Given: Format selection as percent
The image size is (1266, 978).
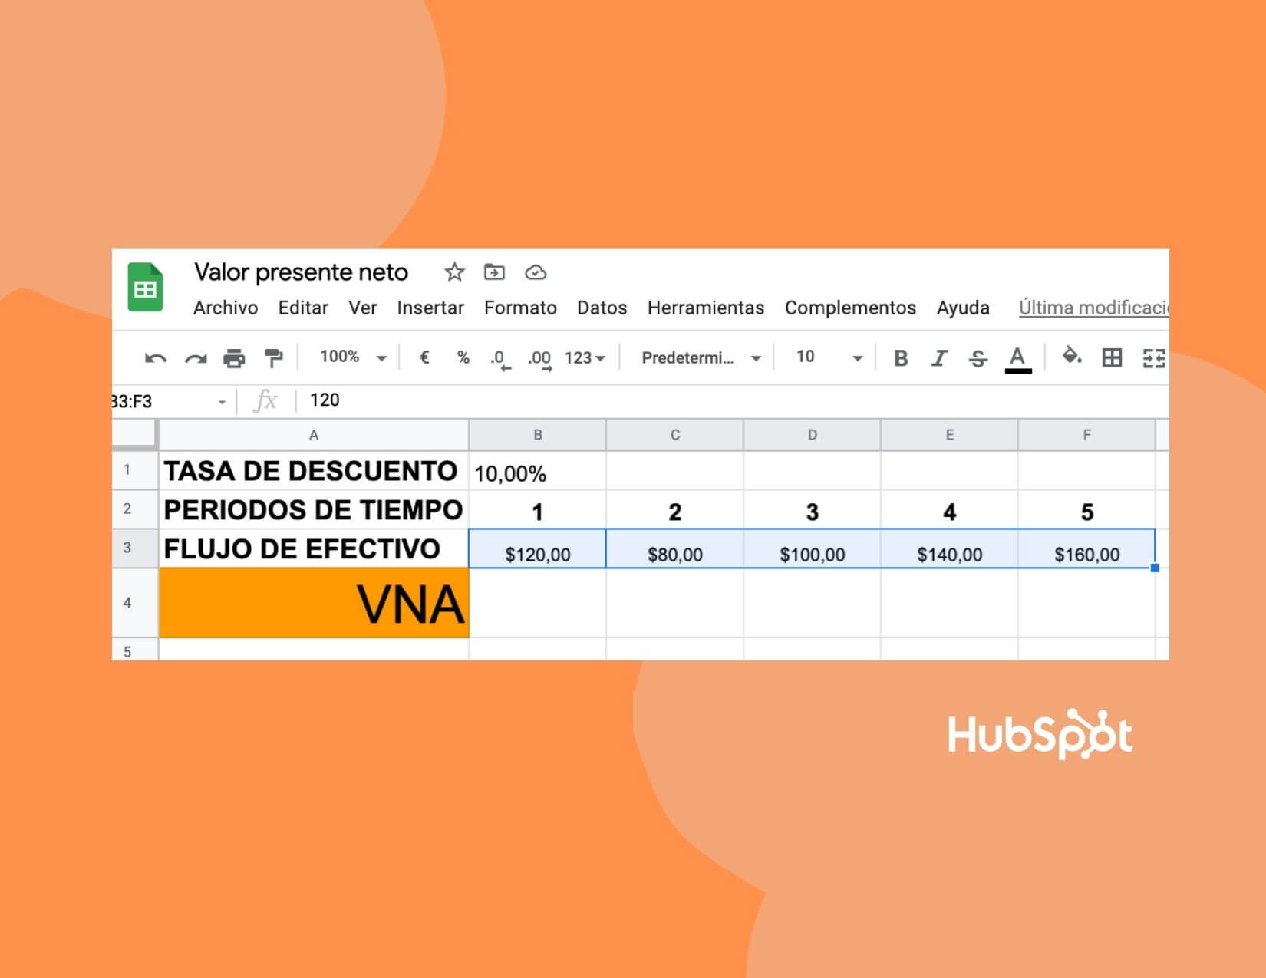Looking at the screenshot, I should pyautogui.click(x=462, y=357).
